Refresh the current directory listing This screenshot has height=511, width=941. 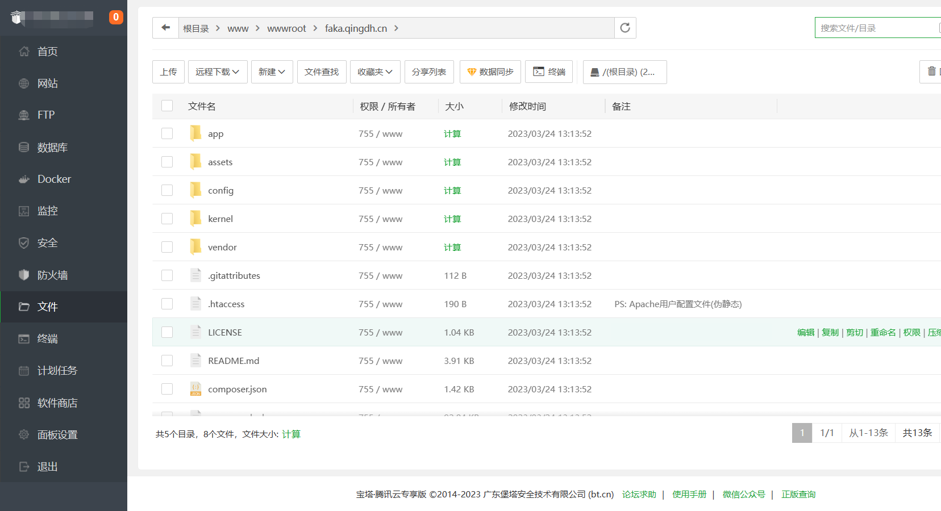click(625, 27)
